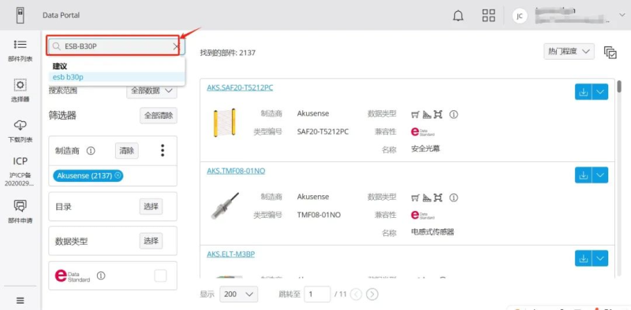Click the Data Portal logo icon
Screen dimensions: 631x310
pyautogui.click(x=21, y=15)
